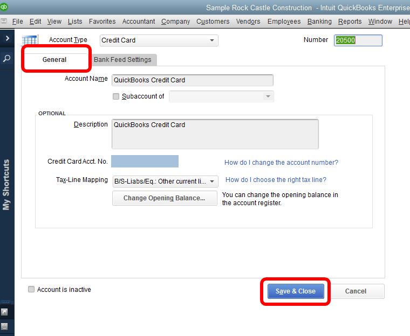Open the search magnifier in sidebar
410x336 pixels.
tap(7, 58)
